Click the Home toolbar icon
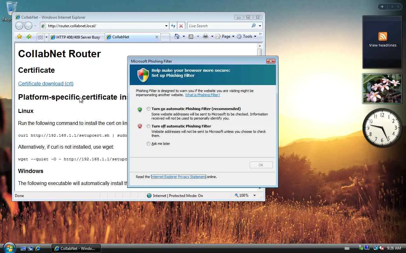Screen dimensions: 406x253 177,36
